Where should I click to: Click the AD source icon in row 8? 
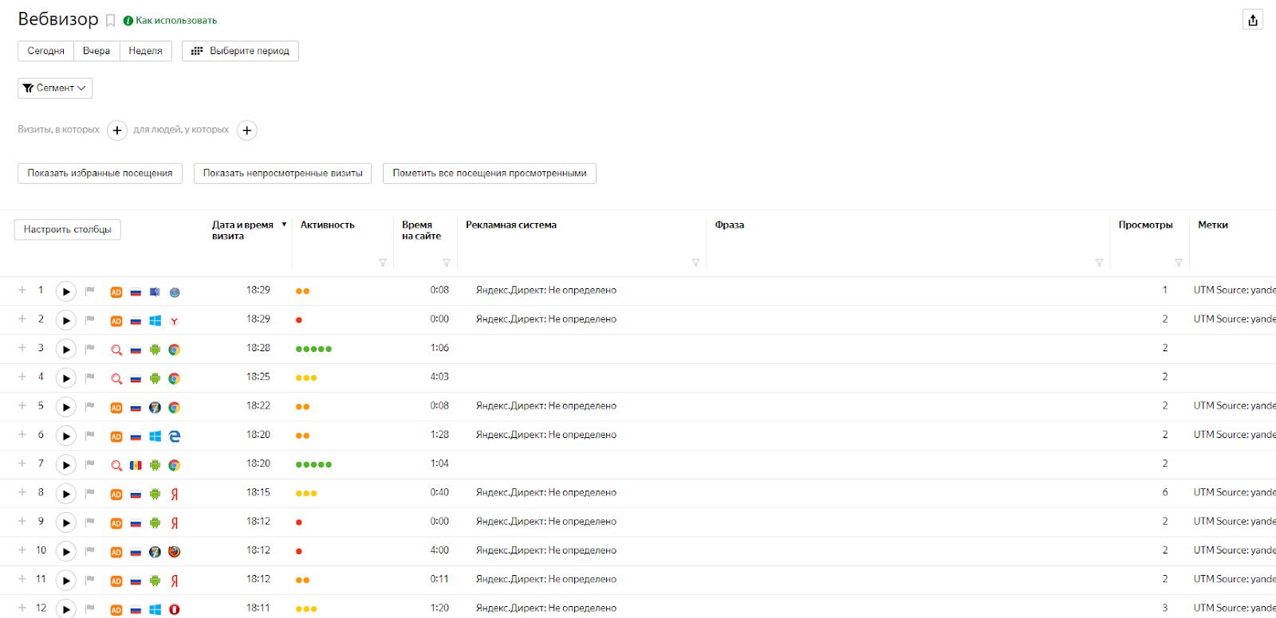(116, 495)
